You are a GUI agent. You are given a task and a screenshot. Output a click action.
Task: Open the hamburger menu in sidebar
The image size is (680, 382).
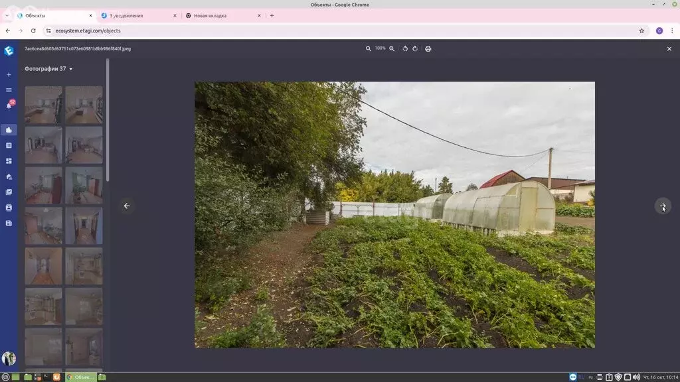(9, 90)
